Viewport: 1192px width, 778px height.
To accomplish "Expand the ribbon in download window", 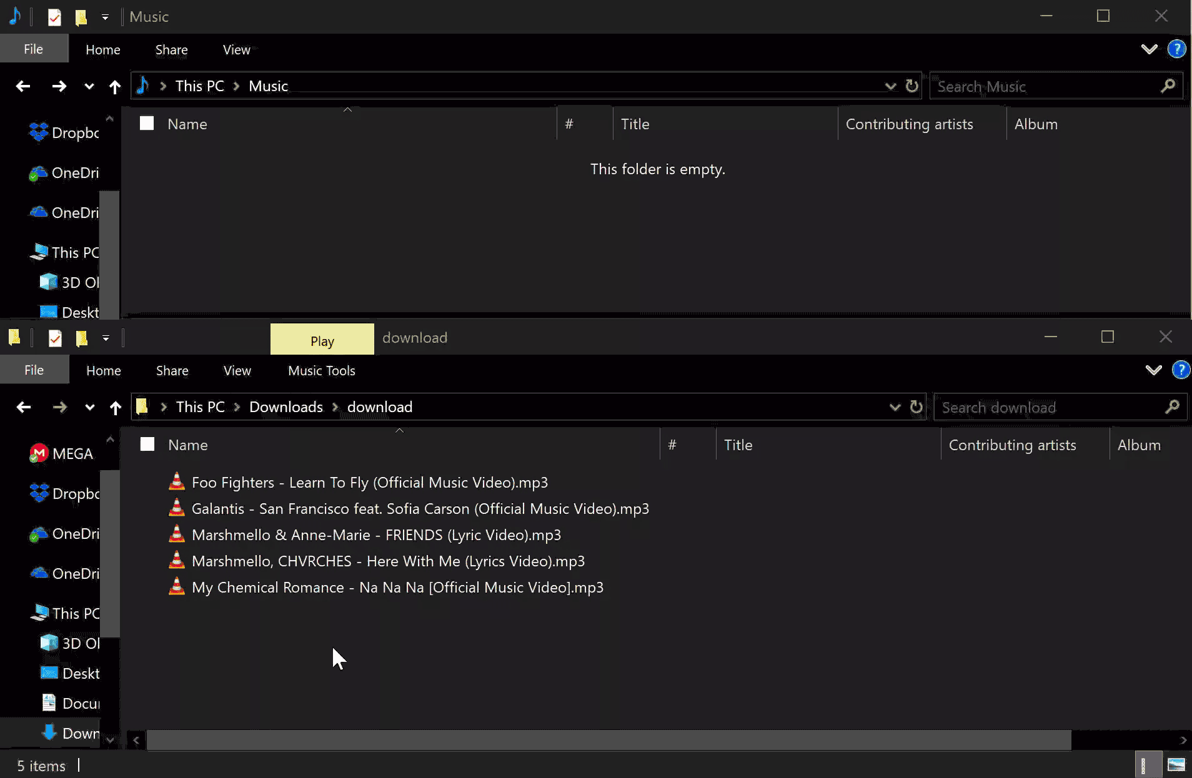I will (1153, 370).
